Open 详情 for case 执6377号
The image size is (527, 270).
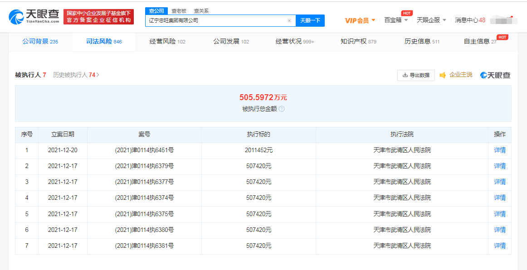point(500,182)
